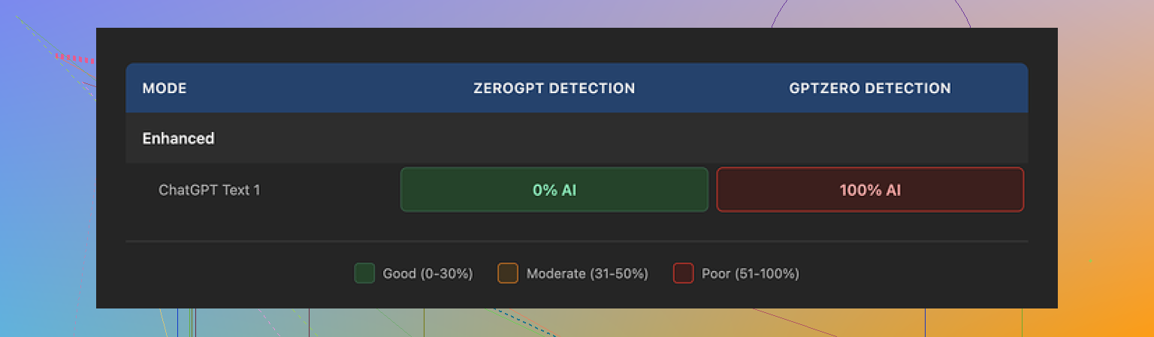Click the orange background corner at bottom right
1154x337 pixels.
click(x=1134, y=323)
